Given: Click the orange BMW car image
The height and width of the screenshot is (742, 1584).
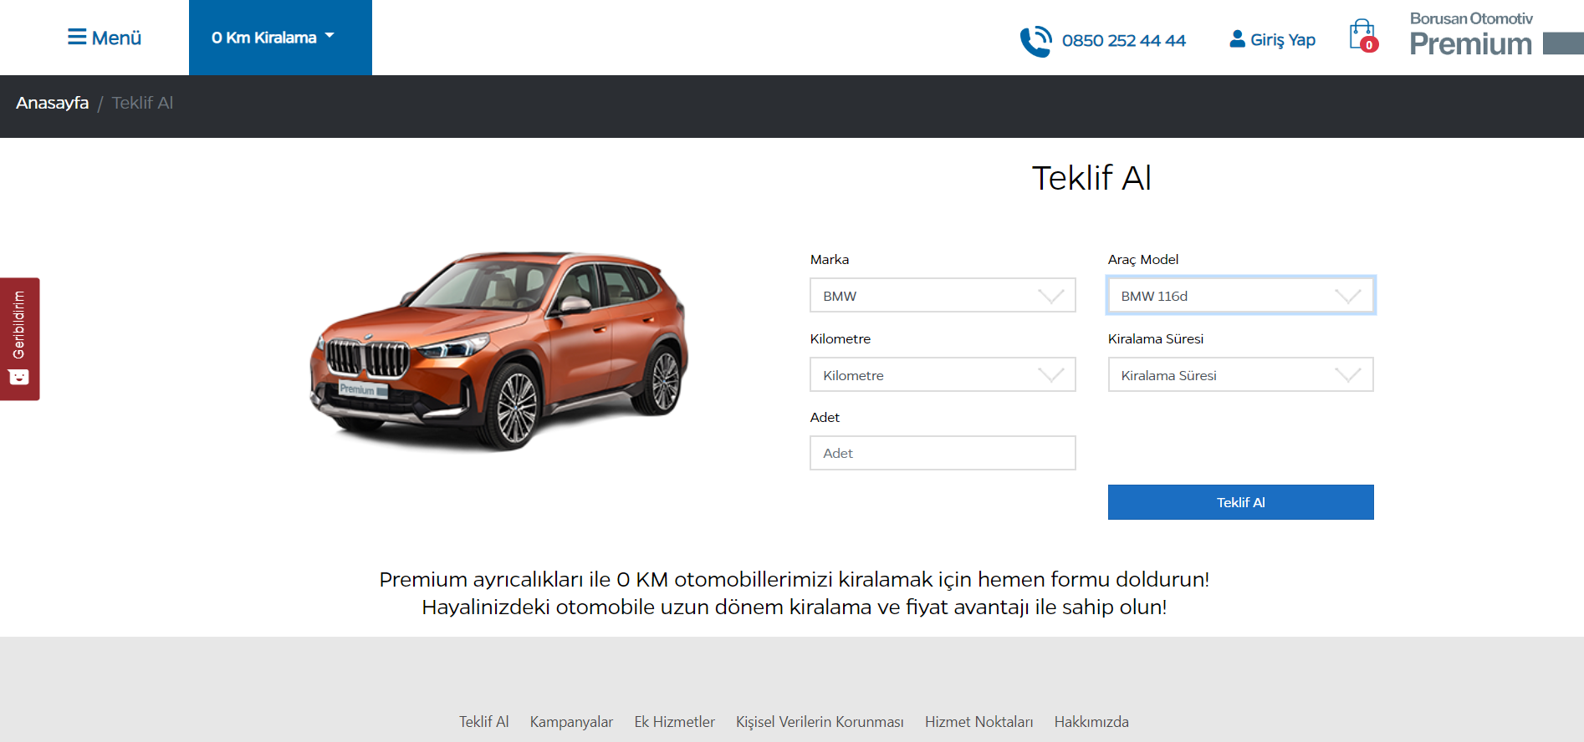Looking at the screenshot, I should point(499,351).
